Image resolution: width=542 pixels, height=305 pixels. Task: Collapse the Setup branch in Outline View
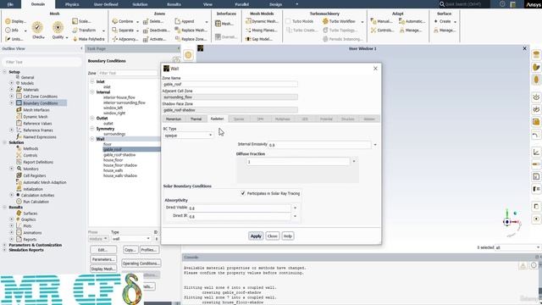point(4,72)
